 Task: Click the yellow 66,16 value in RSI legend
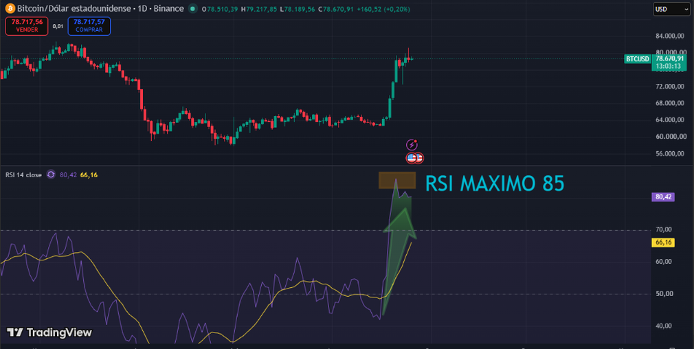89,174
